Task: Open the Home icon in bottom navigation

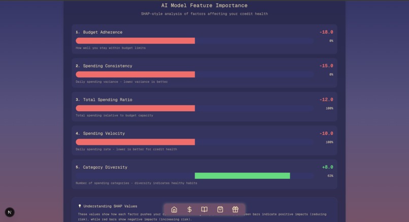Action: pos(174,209)
